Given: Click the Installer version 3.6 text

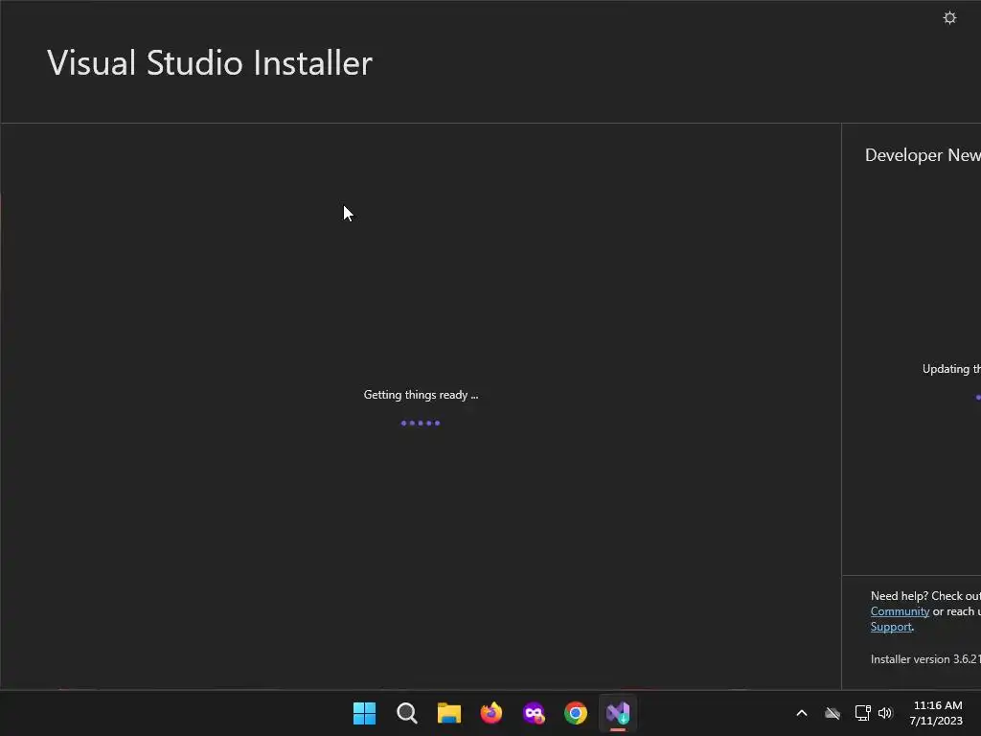Looking at the screenshot, I should (925, 659).
